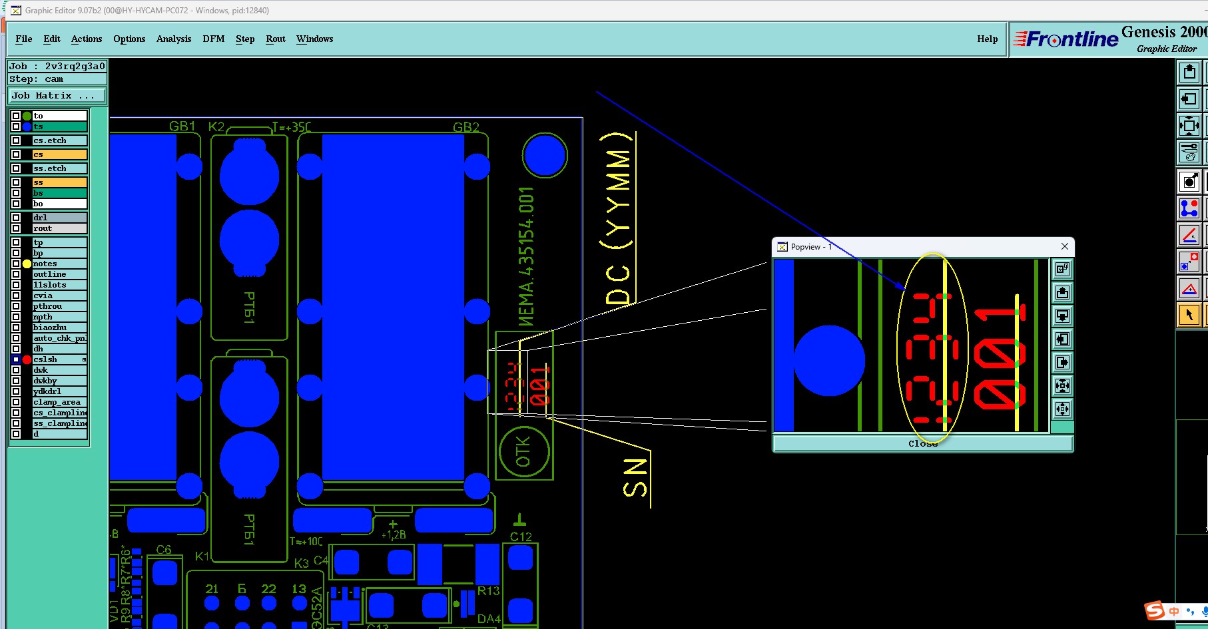Viewport: 1208px width, 629px height.
Task: Toggle the 'to' layer checkbox
Action: click(16, 116)
